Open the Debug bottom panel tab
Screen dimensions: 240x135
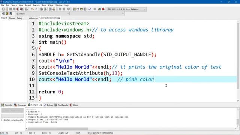point(48,105)
